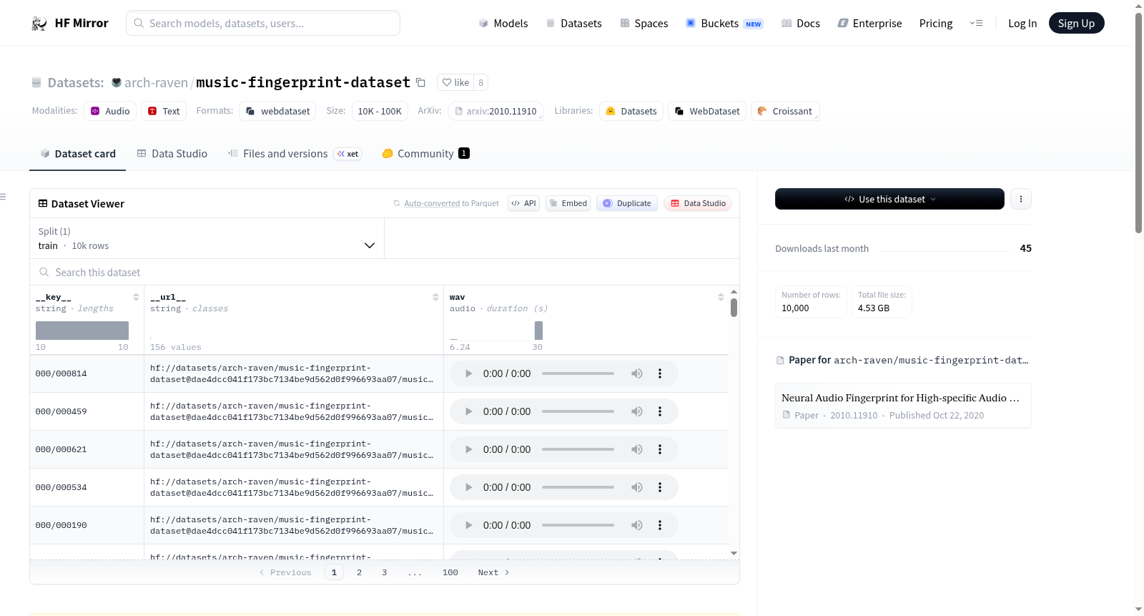Seek the audio slider in row 000/000814
Image resolution: width=1144 pixels, height=616 pixels.
(578, 373)
